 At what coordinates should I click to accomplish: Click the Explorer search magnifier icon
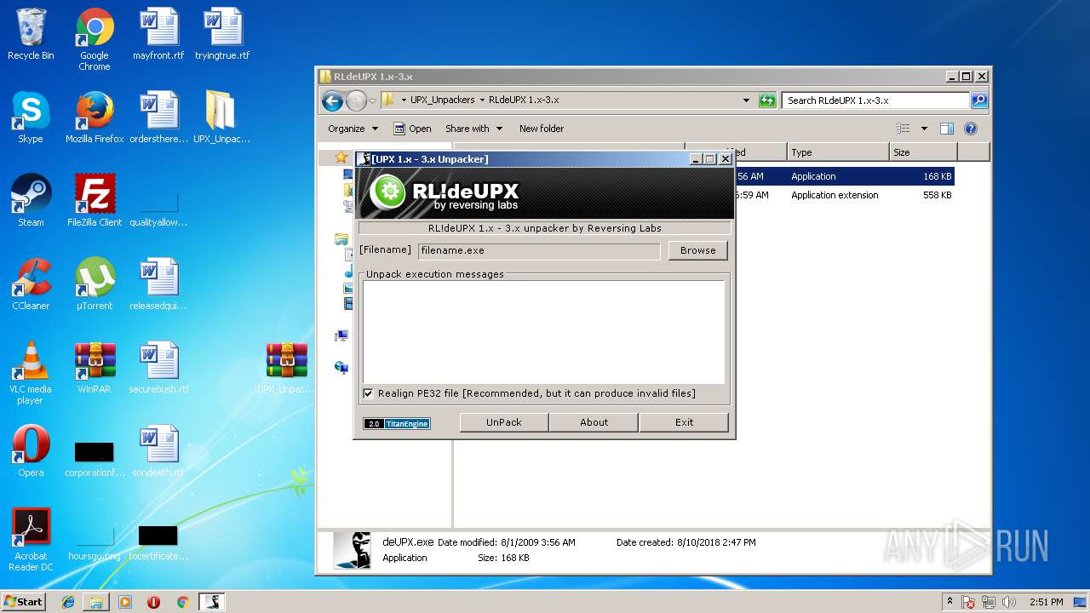click(x=979, y=100)
